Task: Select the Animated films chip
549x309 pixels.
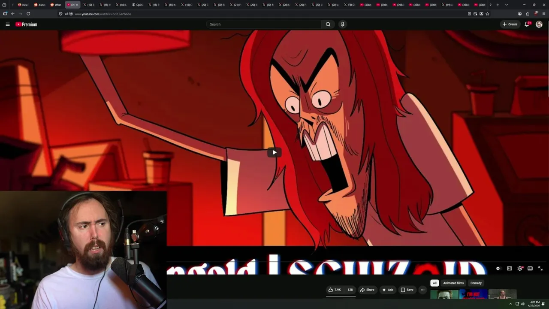Action: (x=453, y=283)
